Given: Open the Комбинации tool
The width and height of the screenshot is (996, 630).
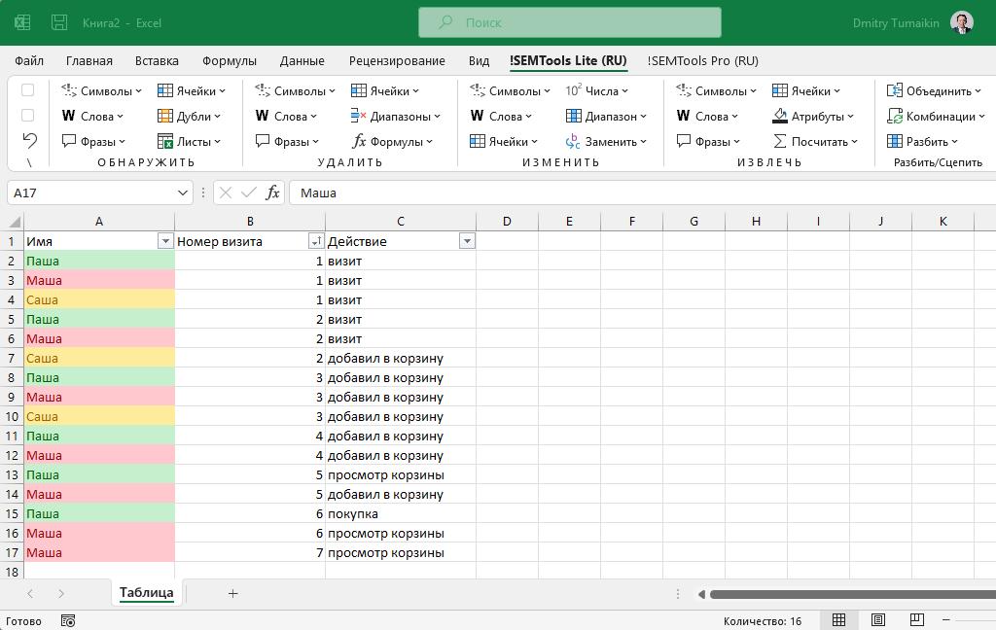Looking at the screenshot, I should [935, 117].
